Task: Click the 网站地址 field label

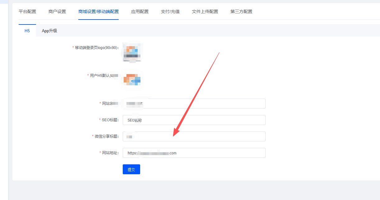Action: coord(110,153)
